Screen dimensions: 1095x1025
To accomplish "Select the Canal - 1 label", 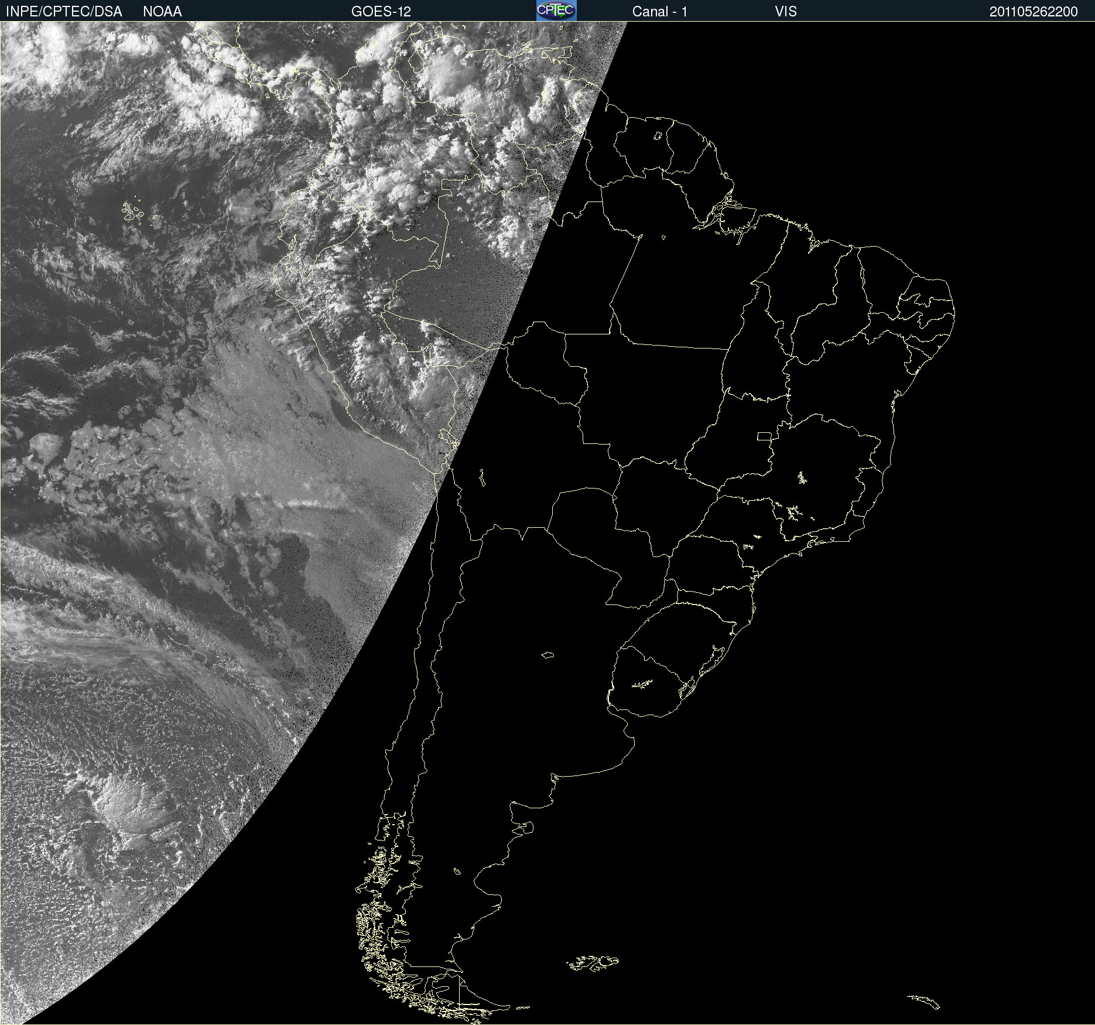I will pyautogui.click(x=659, y=12).
